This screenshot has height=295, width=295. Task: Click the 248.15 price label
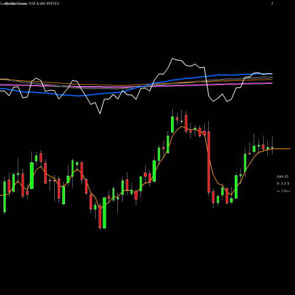coord(283,176)
